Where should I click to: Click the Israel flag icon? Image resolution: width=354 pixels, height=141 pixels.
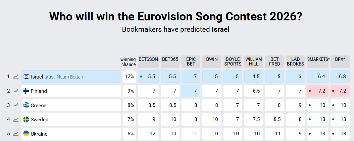pos(26,77)
